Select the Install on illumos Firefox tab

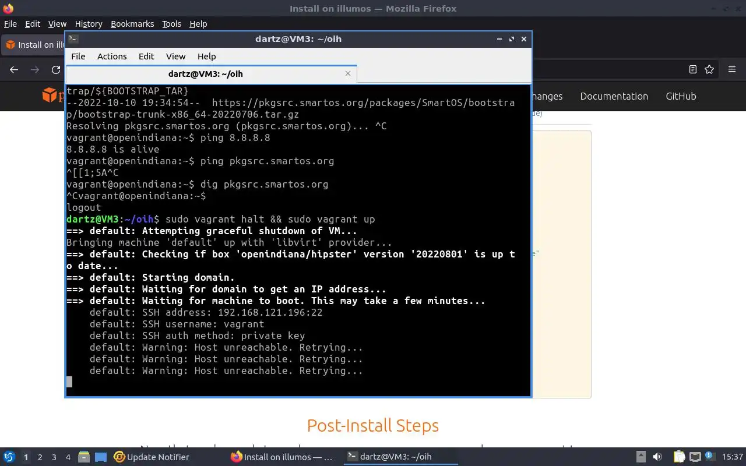click(x=34, y=45)
